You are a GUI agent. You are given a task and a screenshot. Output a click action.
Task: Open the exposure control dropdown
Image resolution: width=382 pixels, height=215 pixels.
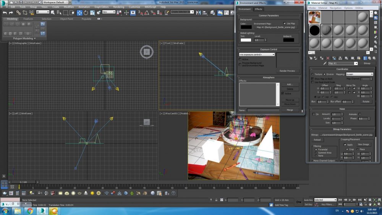pos(257,55)
